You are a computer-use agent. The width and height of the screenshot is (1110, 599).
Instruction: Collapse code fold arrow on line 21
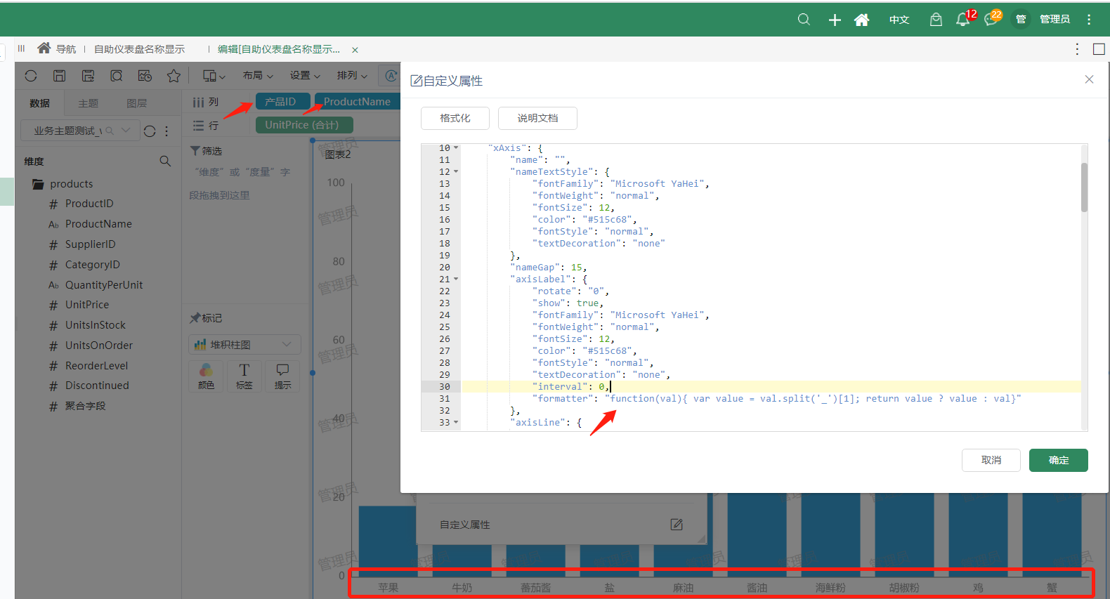click(x=456, y=279)
